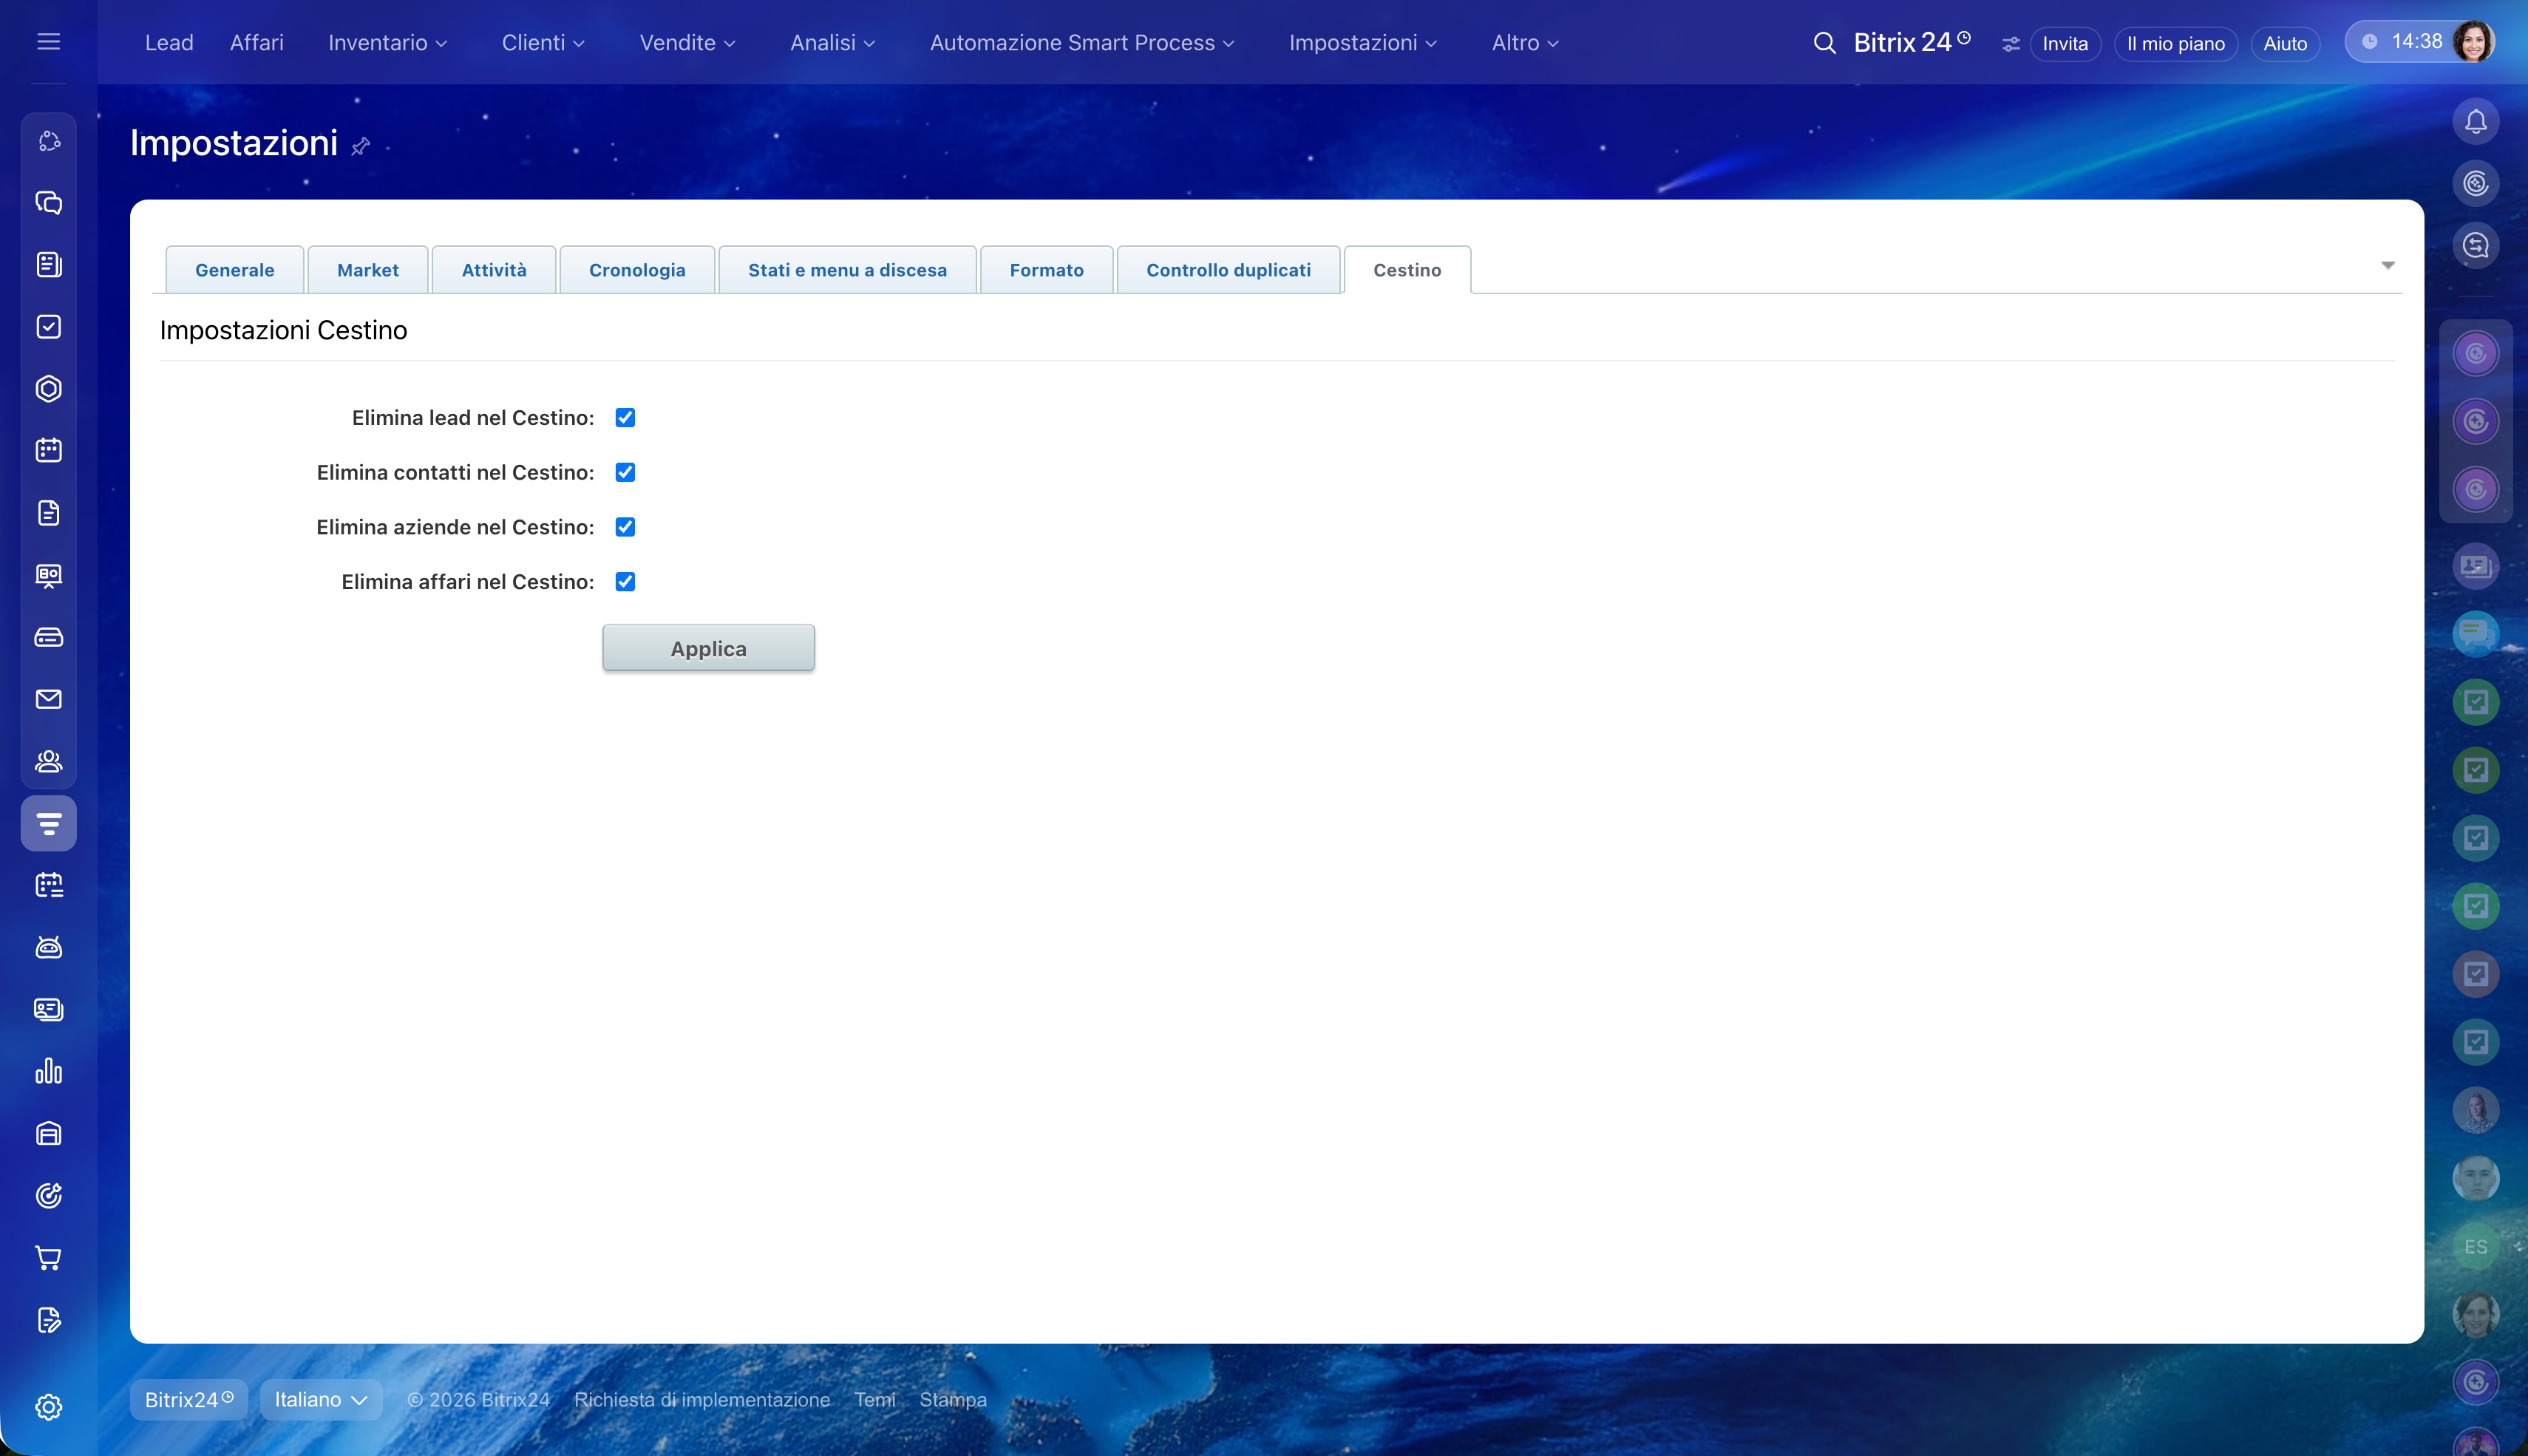This screenshot has width=2528, height=1456.
Task: Uncheck Elimina lead nel Cestino
Action: 625,418
